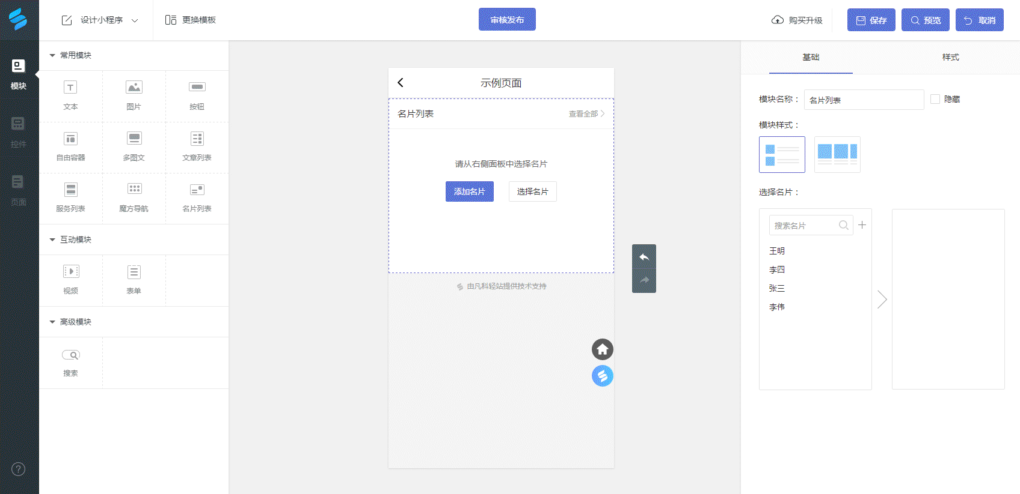The height and width of the screenshot is (494, 1020).
Task: Open the 控件 sidebar section
Action: (x=19, y=133)
